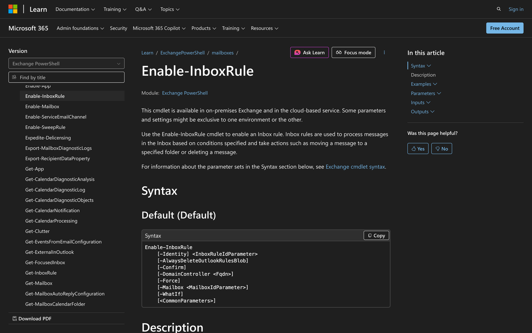Image resolution: width=532 pixels, height=333 pixels.
Task: Click the Microsoft logo icon
Action: click(x=13, y=9)
